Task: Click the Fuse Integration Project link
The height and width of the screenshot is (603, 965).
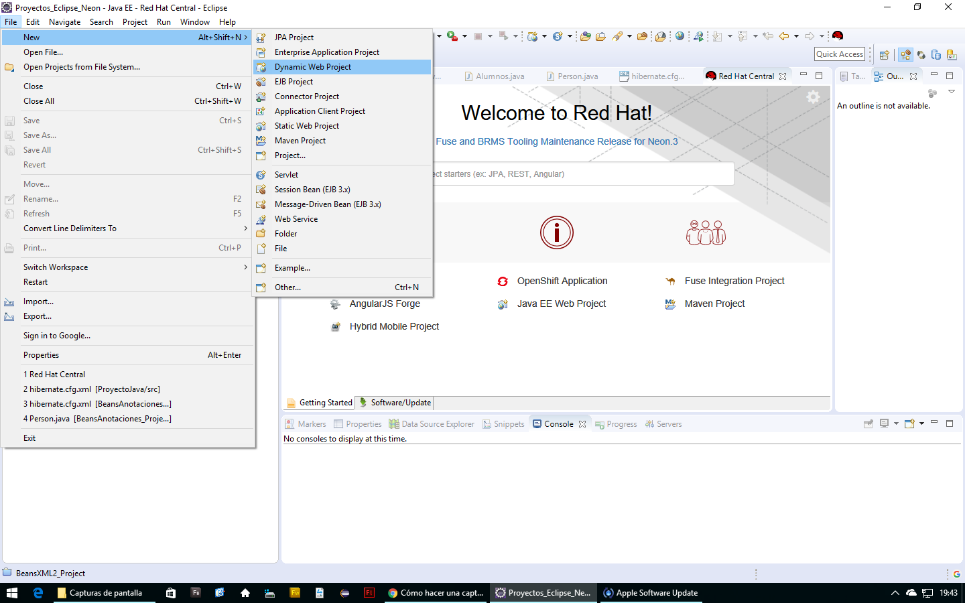Action: (x=734, y=281)
